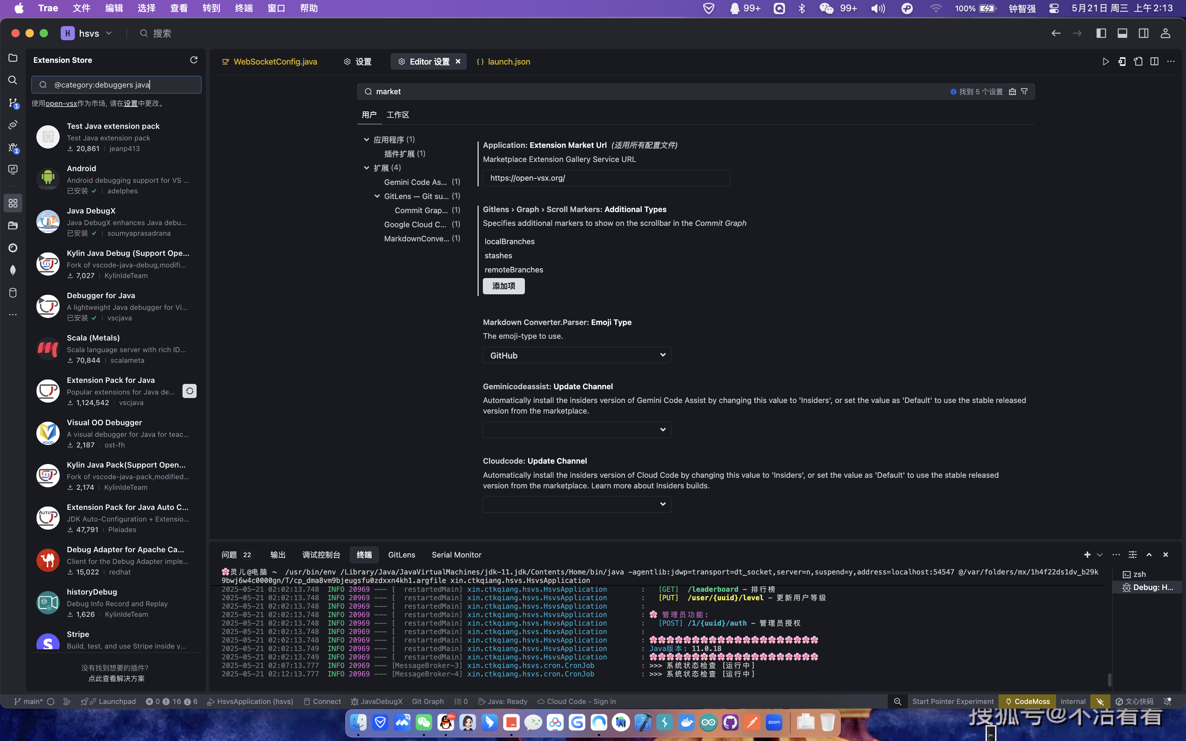Click the 添加项 button under remoteBranches
This screenshot has height=741, width=1186.
503,286
